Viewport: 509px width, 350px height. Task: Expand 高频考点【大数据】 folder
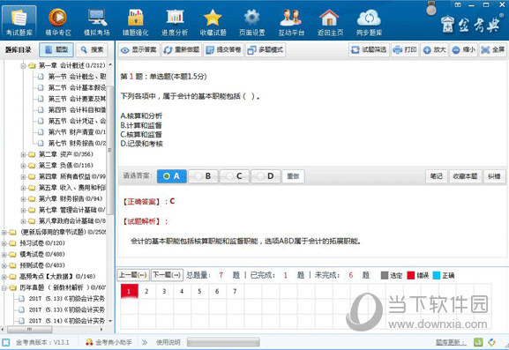coord(4,277)
